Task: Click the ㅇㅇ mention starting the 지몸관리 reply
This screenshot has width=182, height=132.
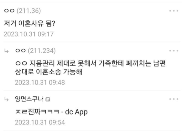Action: (21, 63)
